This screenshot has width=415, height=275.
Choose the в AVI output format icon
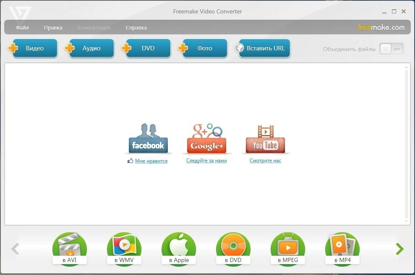click(x=70, y=249)
